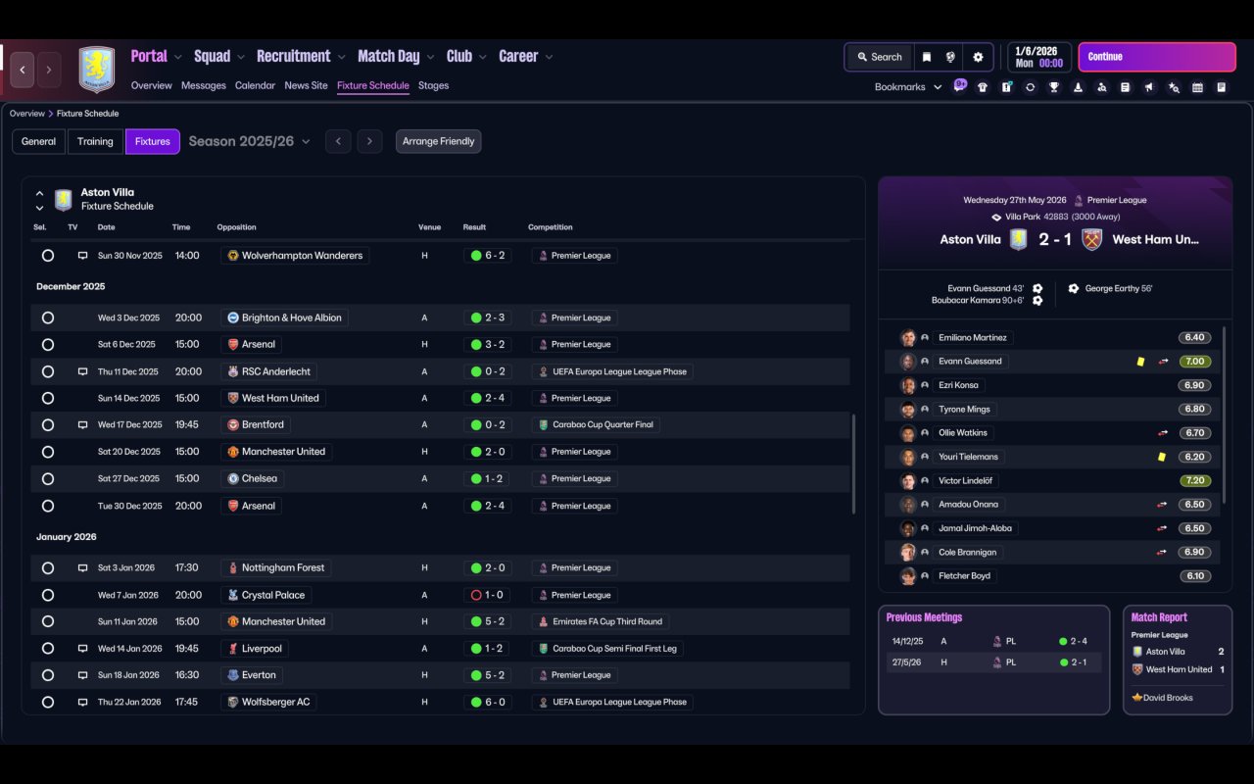Click the notebook icon at bookmarks bar end
1254x784 pixels.
point(1222,87)
